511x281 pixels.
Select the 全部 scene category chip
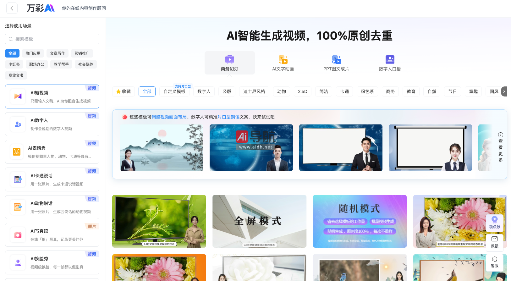pos(12,53)
